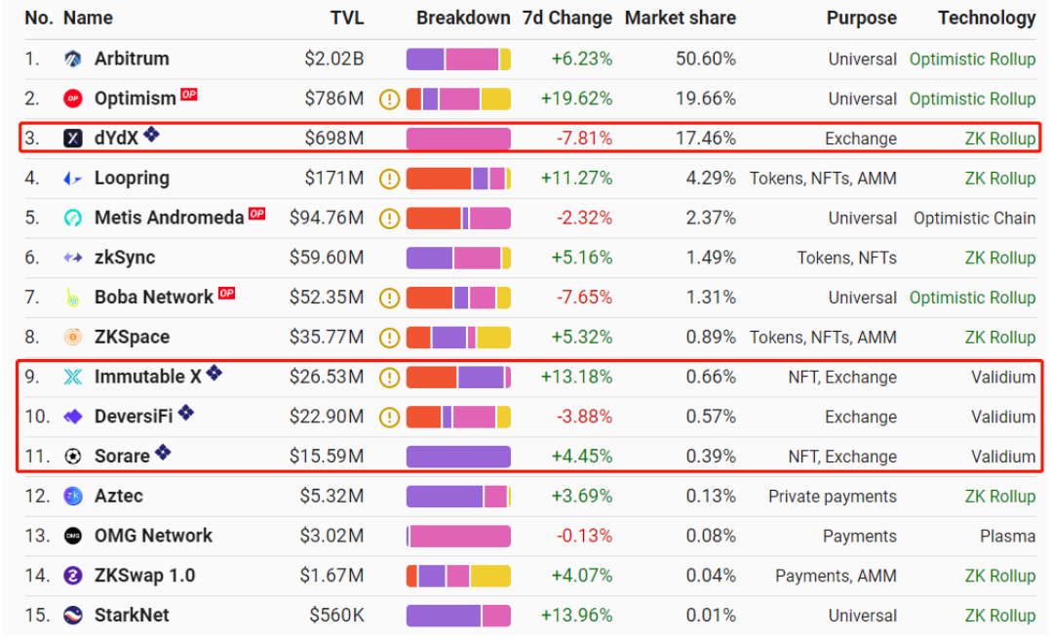Open the dYdX project name
This screenshot has height=640, width=1052.
pyautogui.click(x=116, y=139)
